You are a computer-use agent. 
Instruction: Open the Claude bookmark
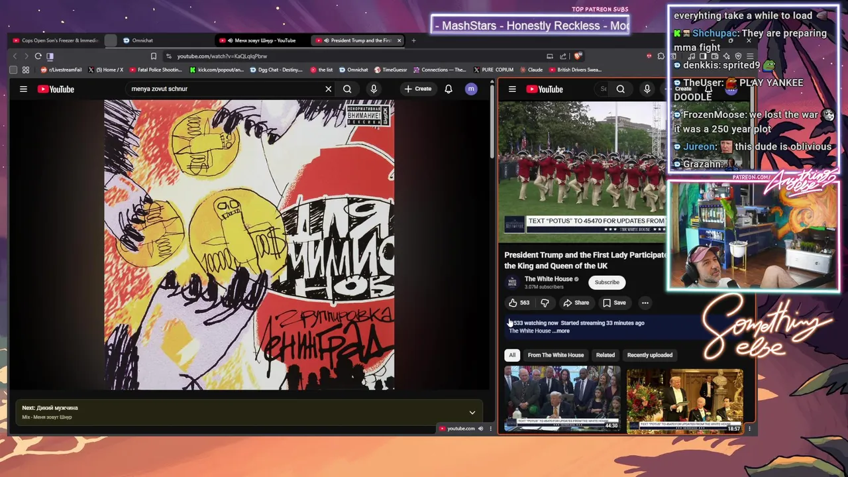(531, 70)
